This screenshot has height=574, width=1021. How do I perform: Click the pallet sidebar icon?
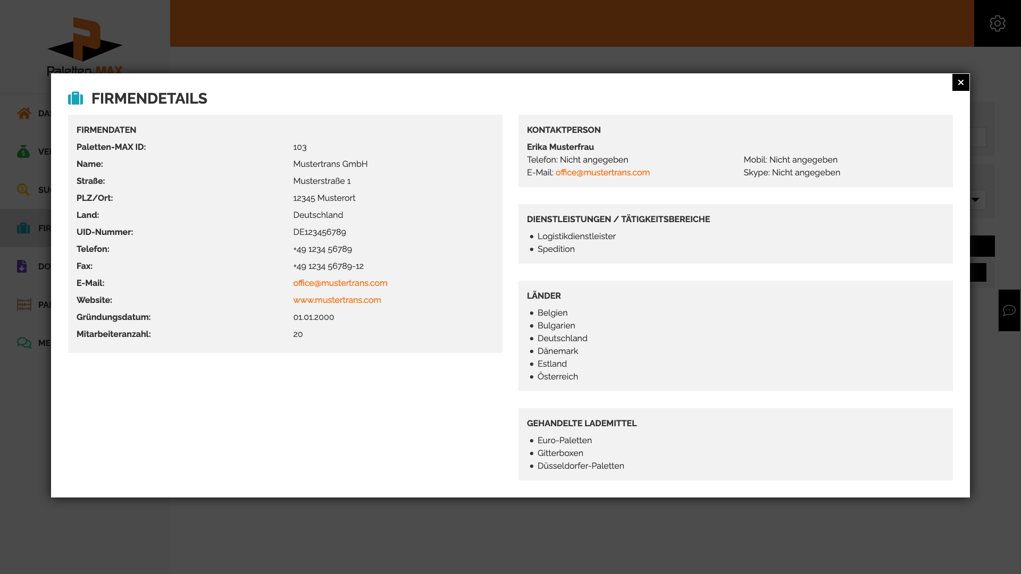point(24,305)
